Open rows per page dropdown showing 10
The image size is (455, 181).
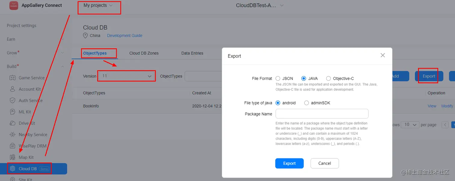click(x=410, y=124)
